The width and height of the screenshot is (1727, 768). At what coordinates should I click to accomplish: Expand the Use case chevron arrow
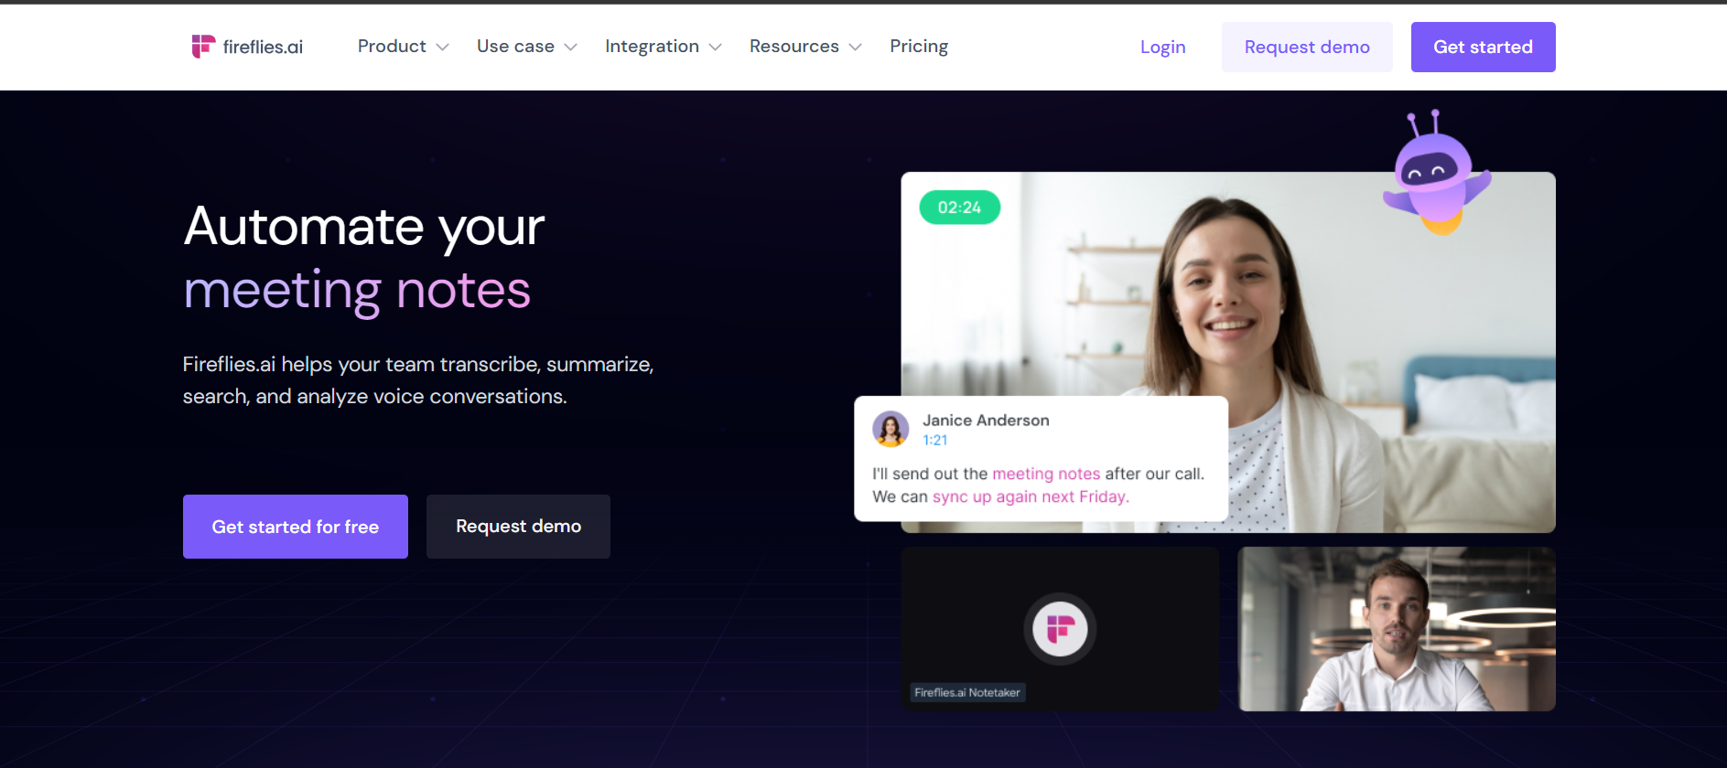point(570,48)
